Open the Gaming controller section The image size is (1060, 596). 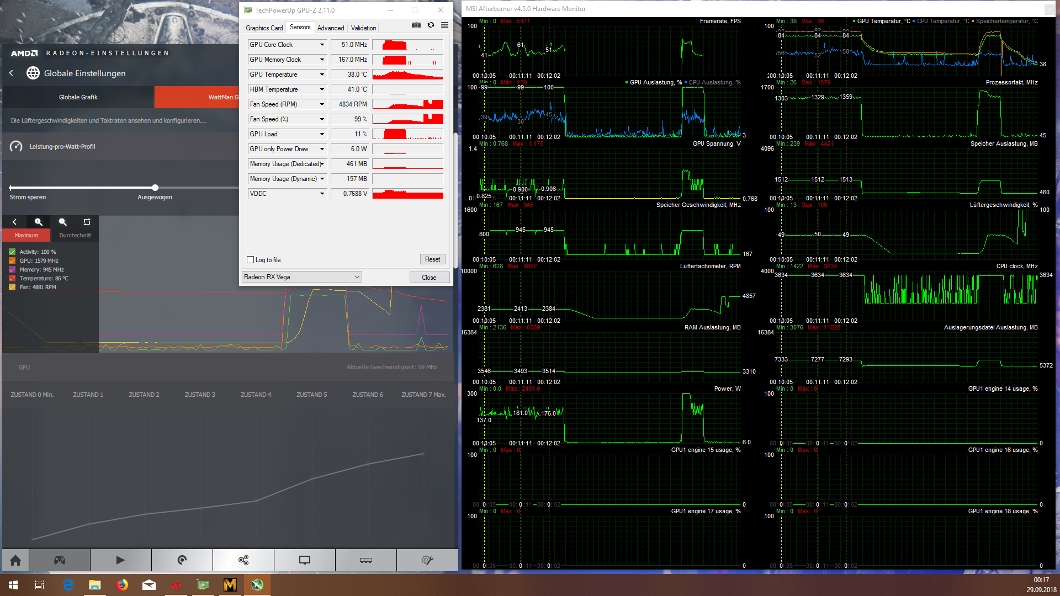60,560
